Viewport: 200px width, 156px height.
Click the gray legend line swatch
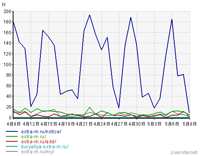pos(12,151)
